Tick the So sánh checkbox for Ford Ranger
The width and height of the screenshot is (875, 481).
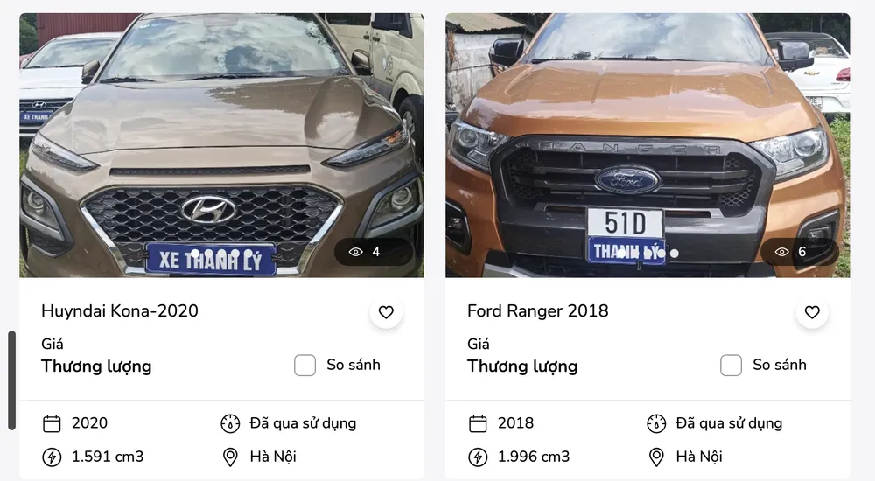click(x=731, y=366)
